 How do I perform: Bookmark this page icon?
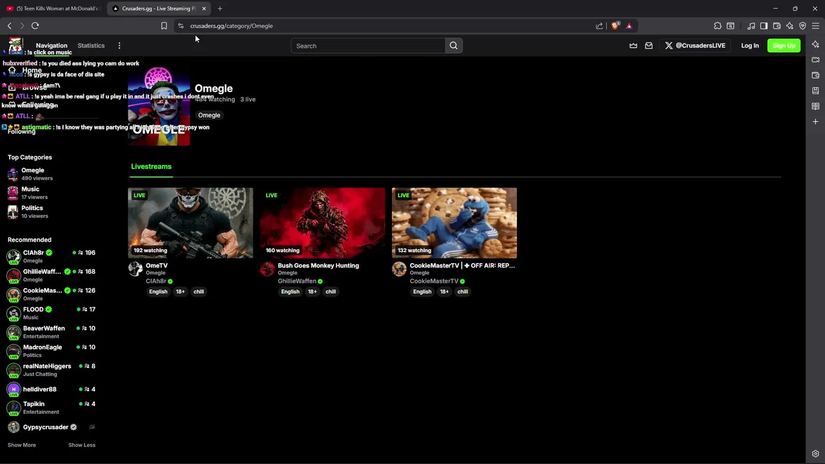click(x=164, y=26)
